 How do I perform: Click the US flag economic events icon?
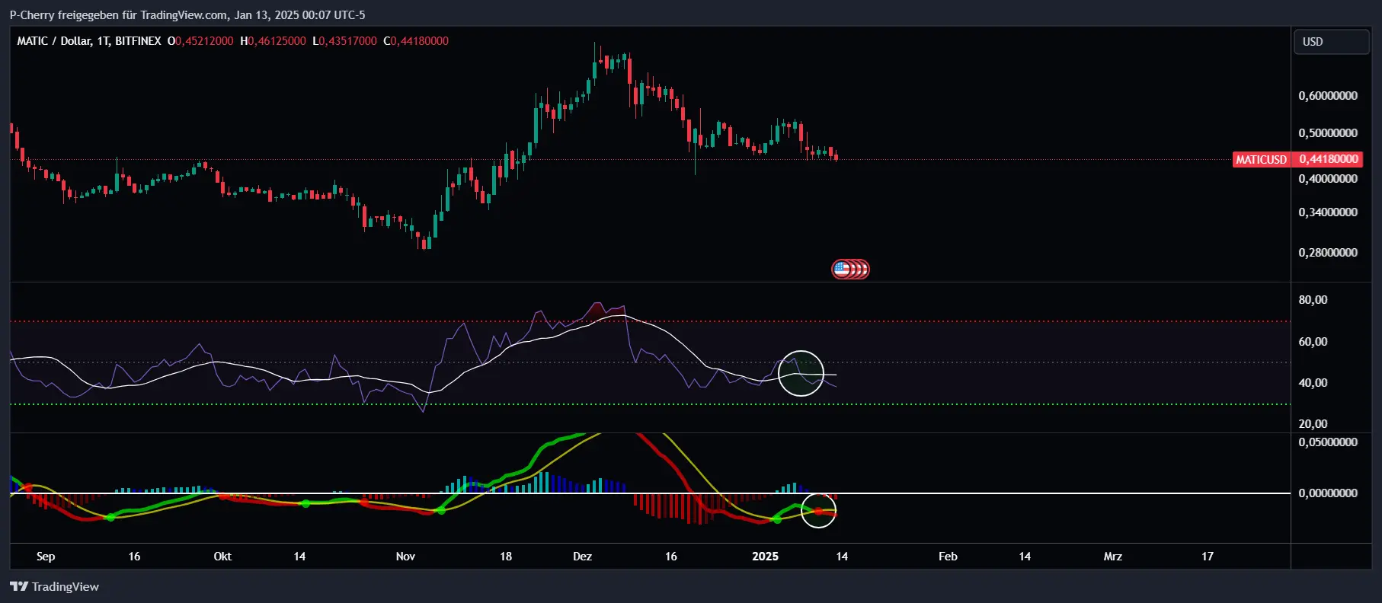842,269
